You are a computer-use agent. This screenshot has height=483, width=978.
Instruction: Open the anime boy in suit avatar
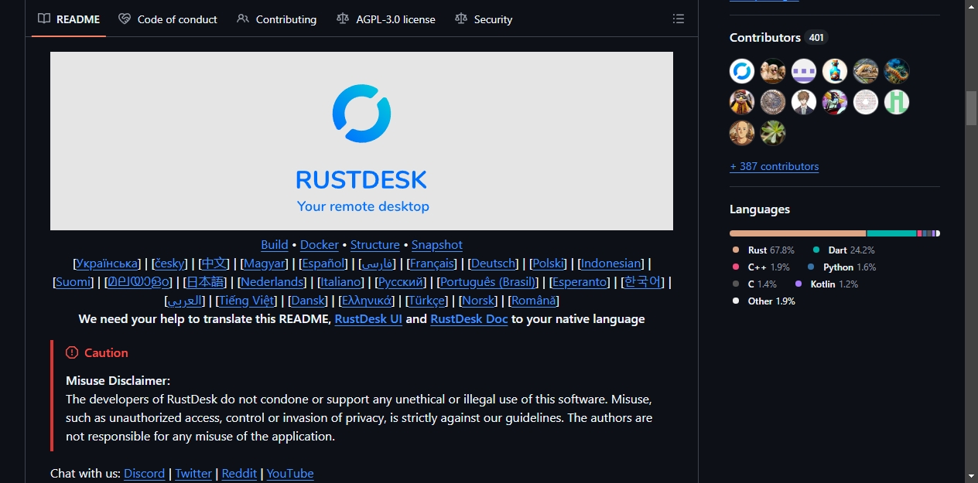click(804, 102)
